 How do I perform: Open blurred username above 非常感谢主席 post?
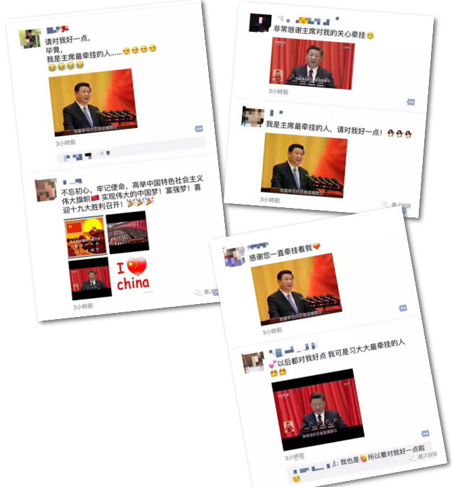(x=308, y=20)
